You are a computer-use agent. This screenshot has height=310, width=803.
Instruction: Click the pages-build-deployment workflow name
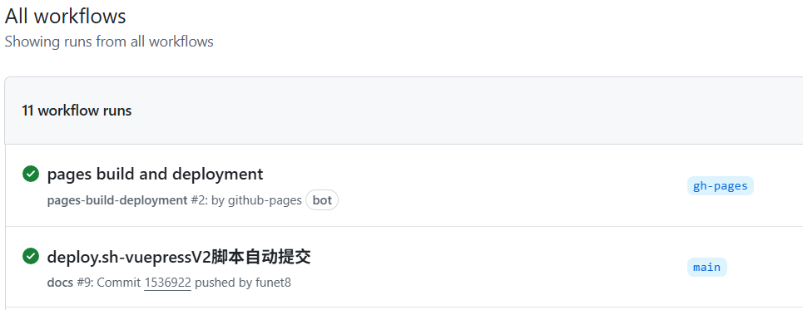click(x=117, y=200)
